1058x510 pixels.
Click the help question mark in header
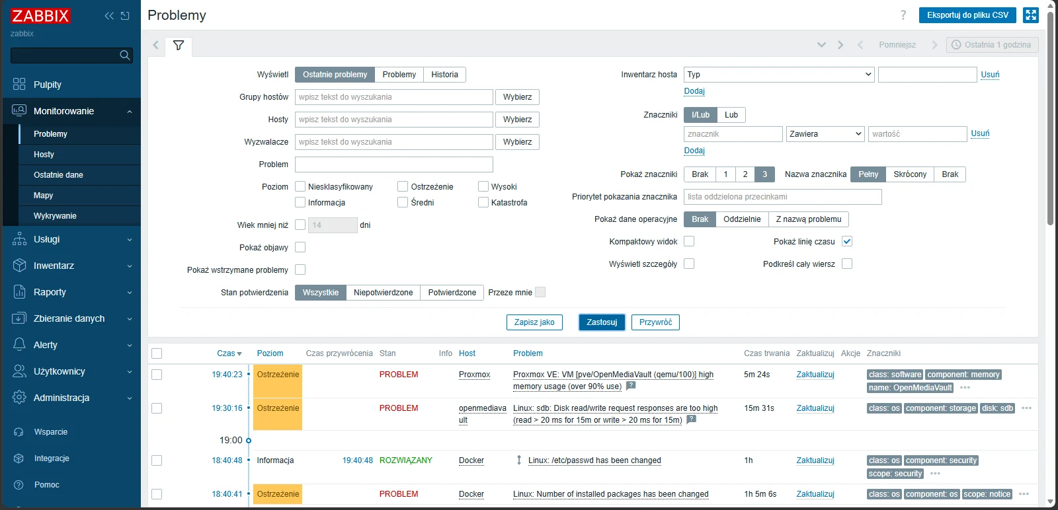pos(903,15)
